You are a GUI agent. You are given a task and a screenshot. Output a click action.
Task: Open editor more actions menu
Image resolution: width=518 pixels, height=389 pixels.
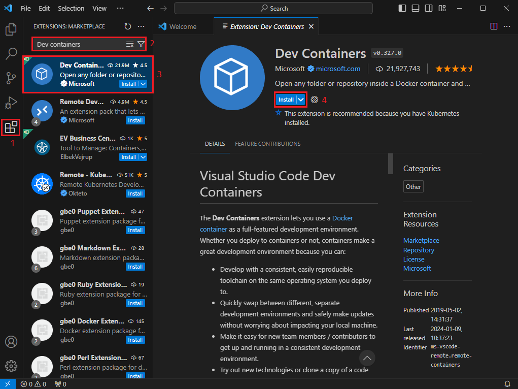coord(507,26)
